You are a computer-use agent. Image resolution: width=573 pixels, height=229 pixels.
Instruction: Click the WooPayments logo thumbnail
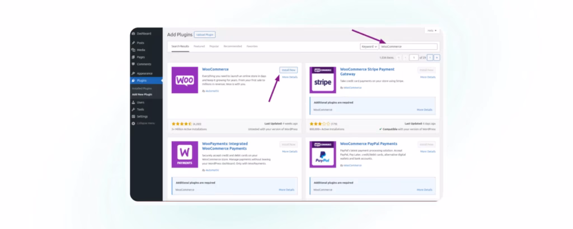(x=185, y=155)
